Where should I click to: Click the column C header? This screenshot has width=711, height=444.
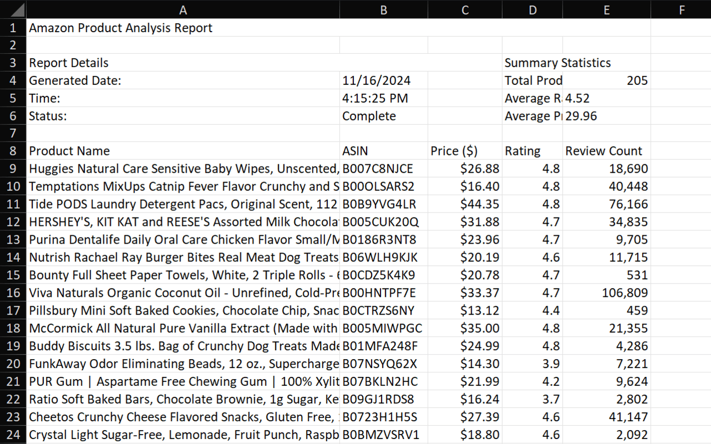point(465,9)
